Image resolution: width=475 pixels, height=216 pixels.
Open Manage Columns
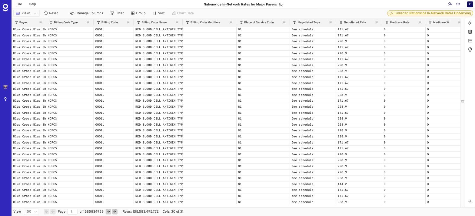coord(87,13)
